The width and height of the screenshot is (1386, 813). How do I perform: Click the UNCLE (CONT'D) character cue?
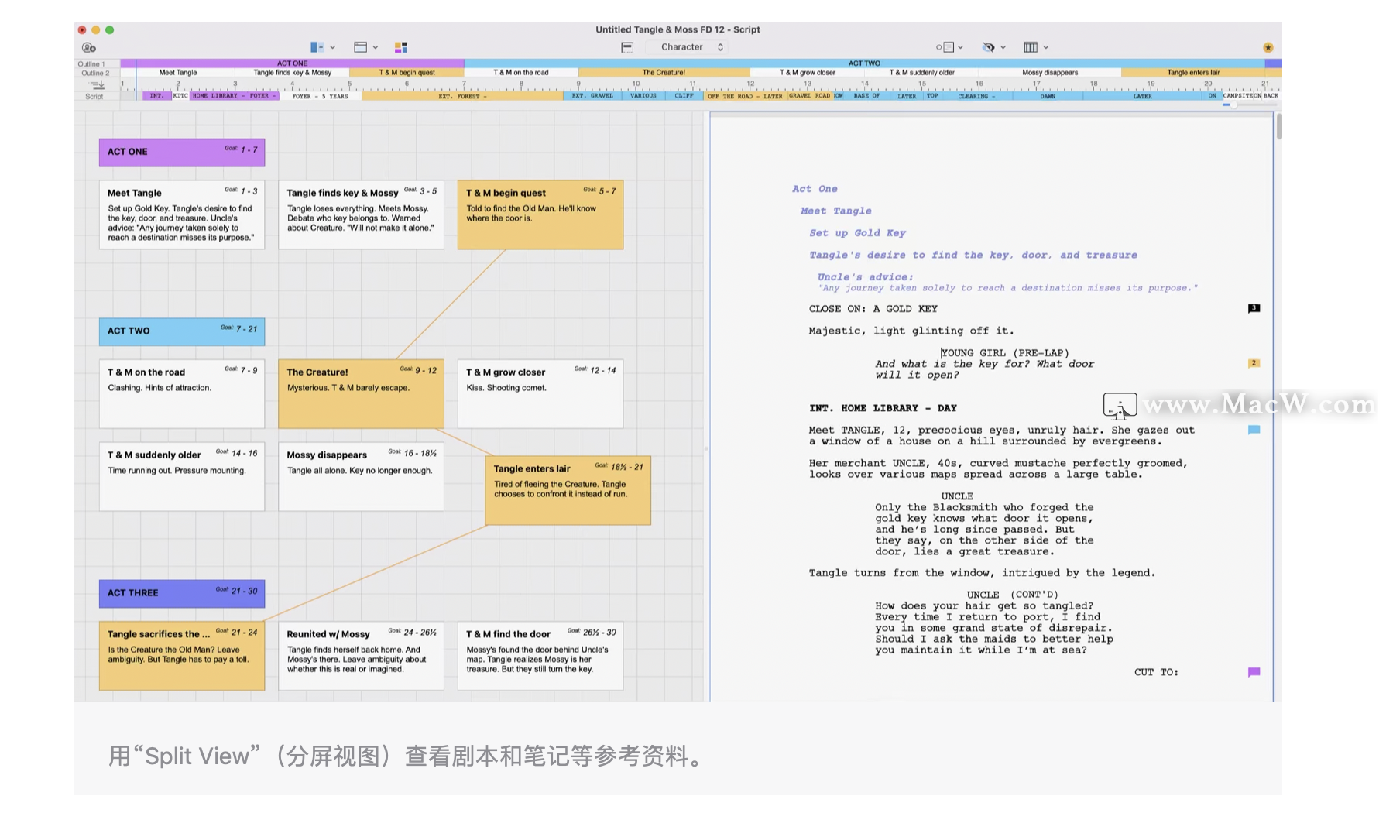point(1013,595)
